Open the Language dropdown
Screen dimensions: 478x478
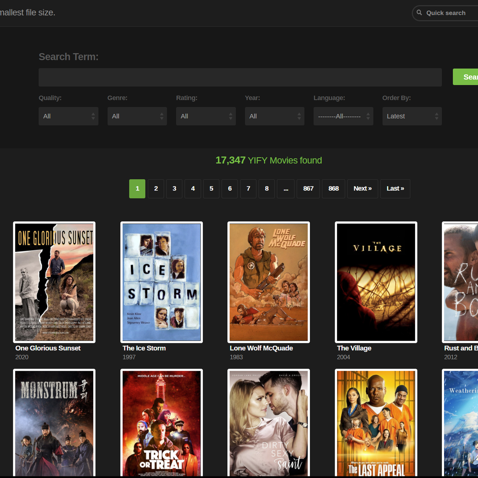[x=343, y=116]
